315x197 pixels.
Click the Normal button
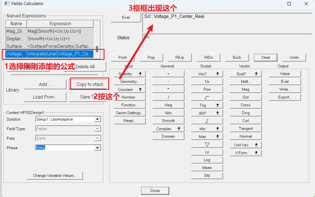[246, 136]
